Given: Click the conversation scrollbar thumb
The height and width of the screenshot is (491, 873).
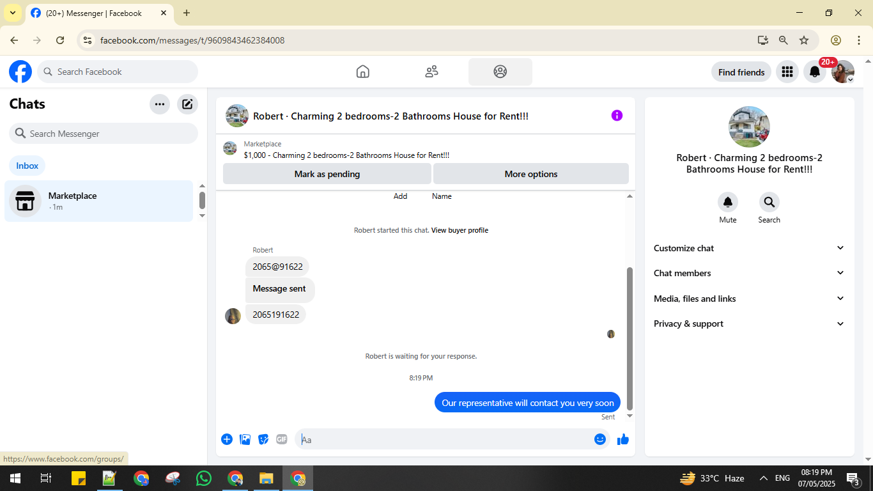Looking at the screenshot, I should point(630,339).
